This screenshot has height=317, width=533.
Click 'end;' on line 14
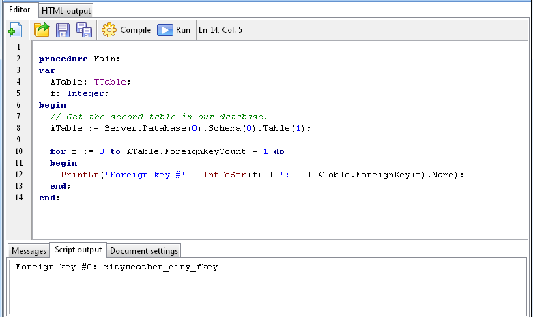tap(49, 198)
